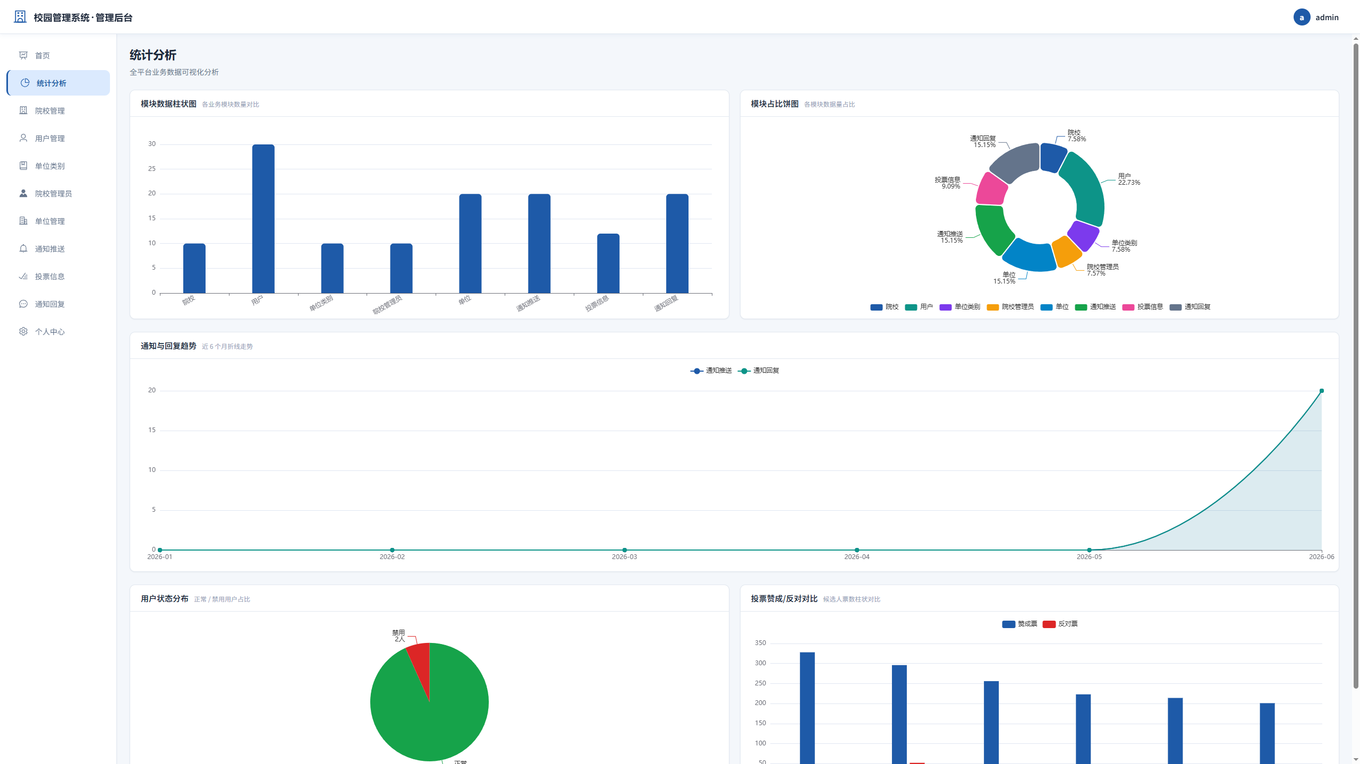
Task: Click the gear icon for 个人中心
Action: (x=23, y=331)
